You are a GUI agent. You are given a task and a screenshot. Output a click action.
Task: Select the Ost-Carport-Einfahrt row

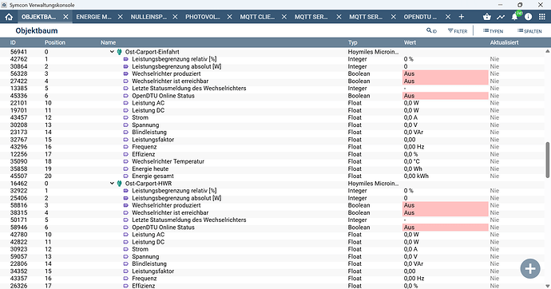(x=272, y=52)
